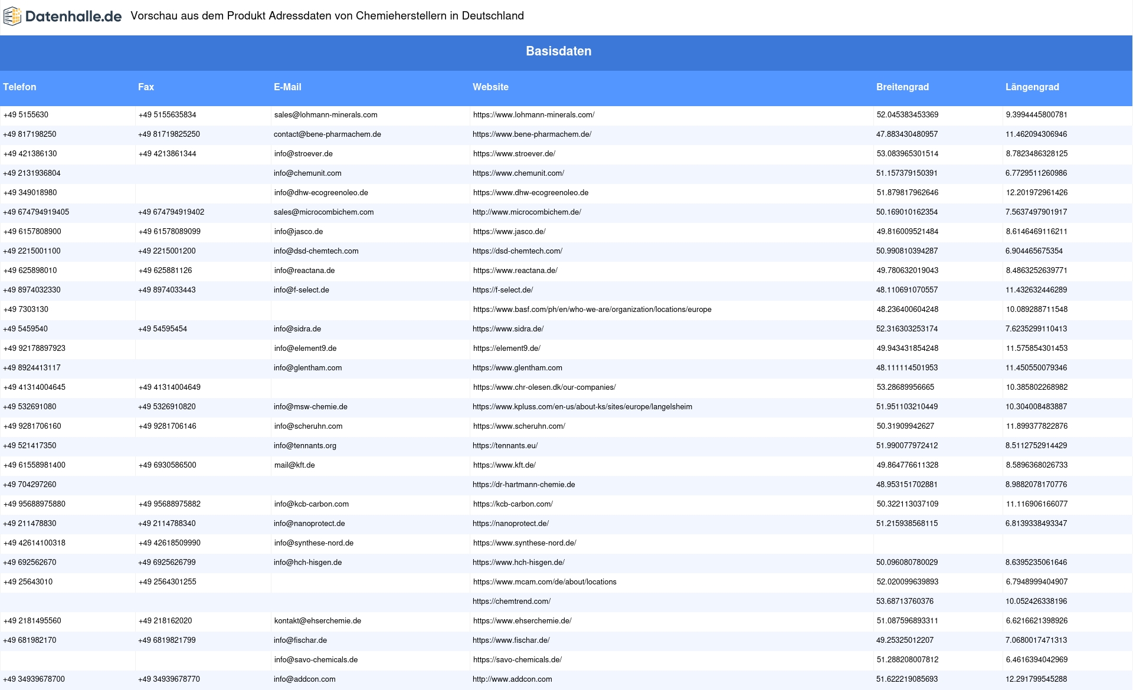
Task: Click latitude value 52.045383453369
Action: [x=907, y=115]
